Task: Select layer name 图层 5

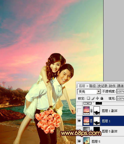Action: (96, 141)
